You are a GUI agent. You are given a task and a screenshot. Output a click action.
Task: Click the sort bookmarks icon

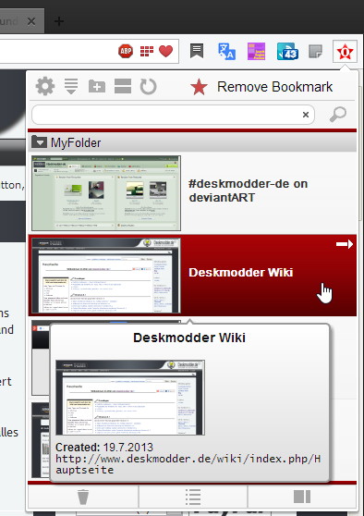click(x=71, y=87)
